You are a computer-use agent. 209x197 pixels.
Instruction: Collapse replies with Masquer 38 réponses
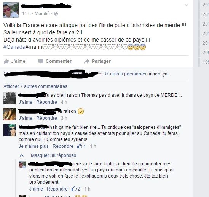click(x=53, y=155)
